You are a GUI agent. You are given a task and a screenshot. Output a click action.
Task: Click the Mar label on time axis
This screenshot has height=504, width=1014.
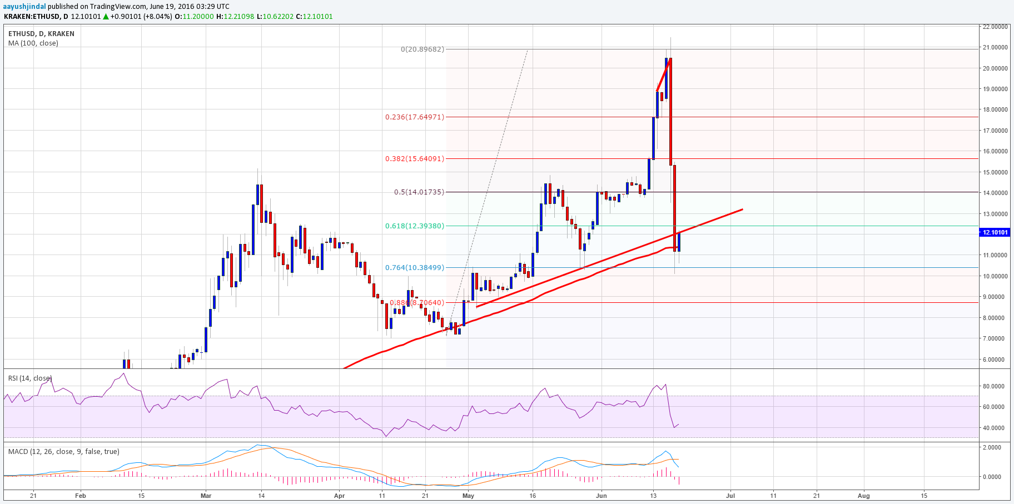click(206, 496)
